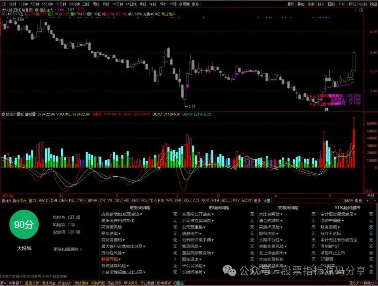Click the blue 财 marker on the chart
The image size is (378, 286).
point(326,109)
